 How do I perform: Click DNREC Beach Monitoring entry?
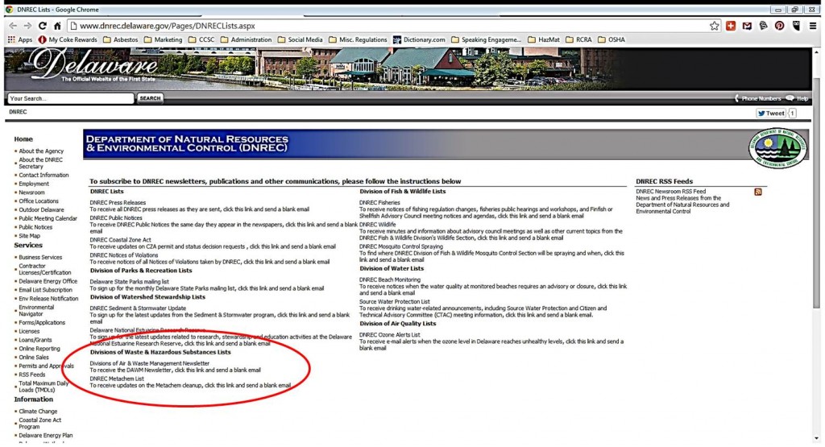coord(390,279)
